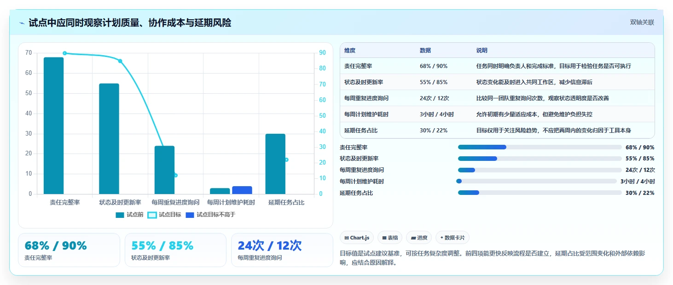673x285 pixels.
Task: Click the 状态及时更新率 cell in the table
Action: (364, 82)
